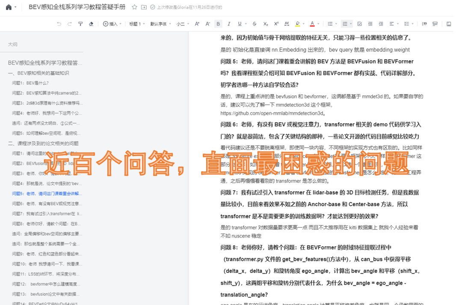Jump to outline item 问题5：如何理解bev空间呢

pos(46,133)
